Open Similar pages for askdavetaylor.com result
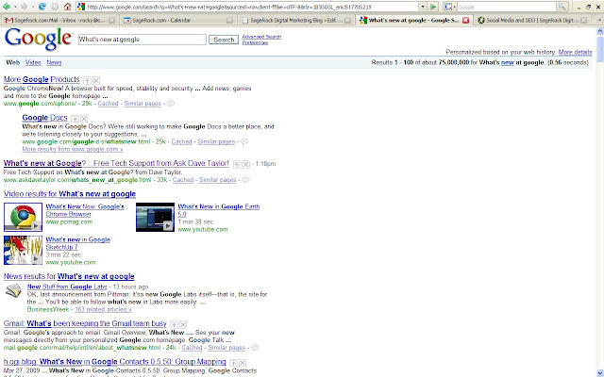Image resolution: width=604 pixels, height=377 pixels. (218, 180)
